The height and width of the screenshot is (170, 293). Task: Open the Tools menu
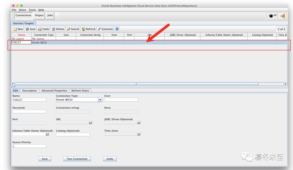32,10
